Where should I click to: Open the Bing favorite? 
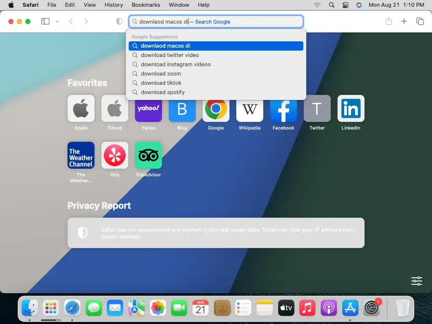(x=182, y=111)
